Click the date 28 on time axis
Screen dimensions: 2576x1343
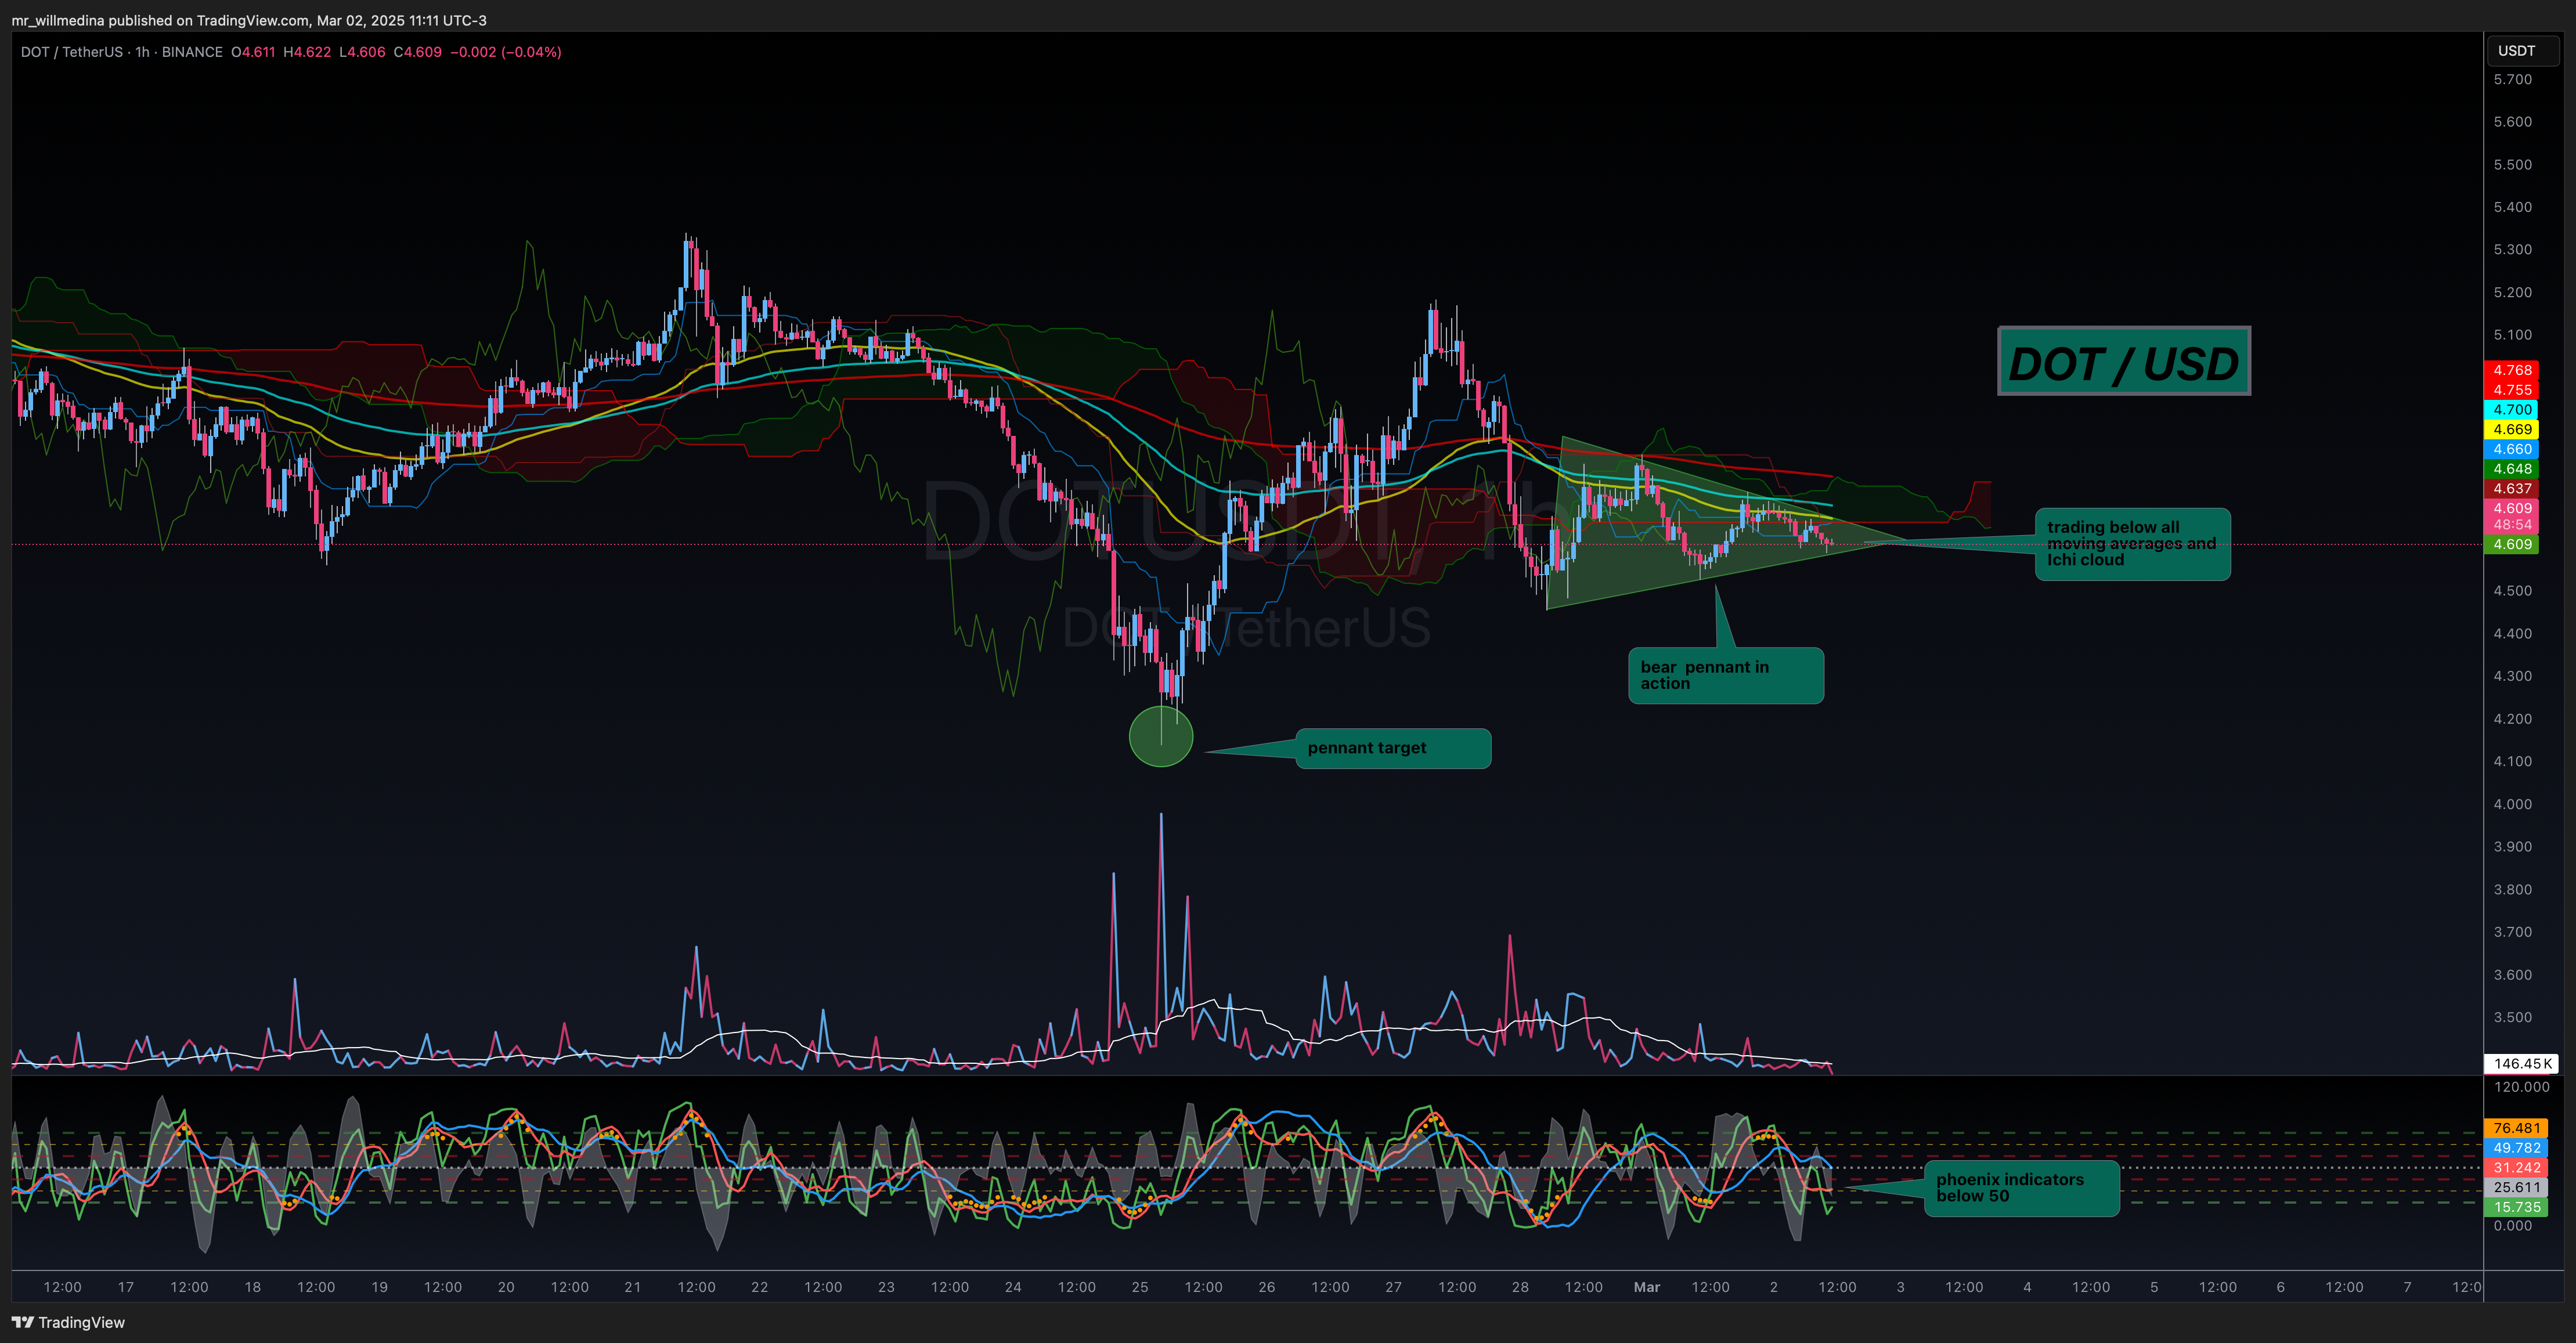[x=1520, y=1287]
